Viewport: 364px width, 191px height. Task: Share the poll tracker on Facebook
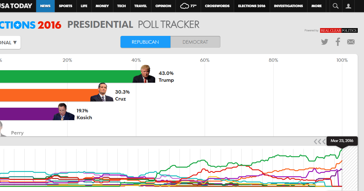point(338,42)
